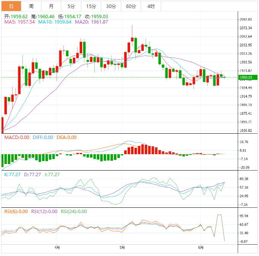
Task: Open the 4时 timeframe tab
Action: coord(151,6)
